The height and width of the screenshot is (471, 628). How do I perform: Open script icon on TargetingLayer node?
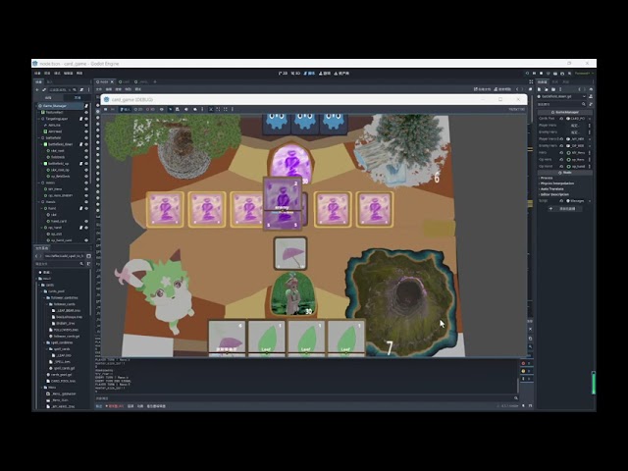tap(80, 119)
